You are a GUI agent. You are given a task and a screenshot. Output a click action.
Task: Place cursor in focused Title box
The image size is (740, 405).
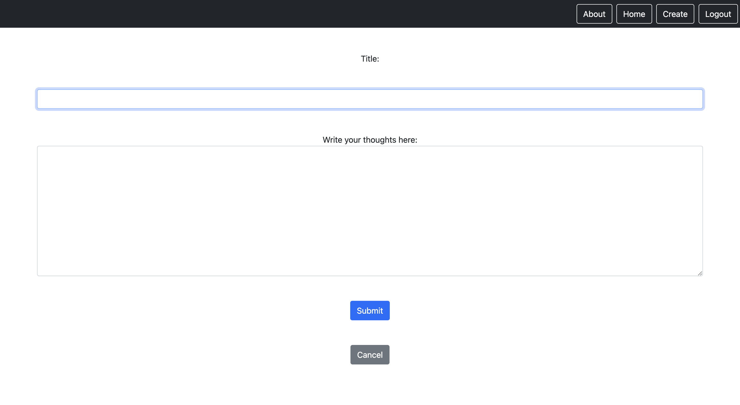click(370, 99)
